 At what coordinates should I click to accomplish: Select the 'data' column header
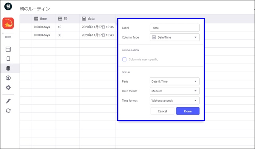[98, 19]
